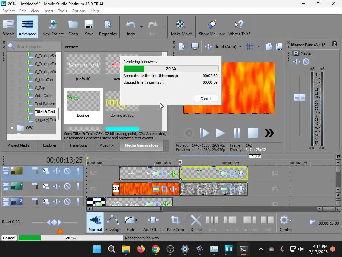Undo the last action
The width and height of the screenshot is (342, 257).
130,27
